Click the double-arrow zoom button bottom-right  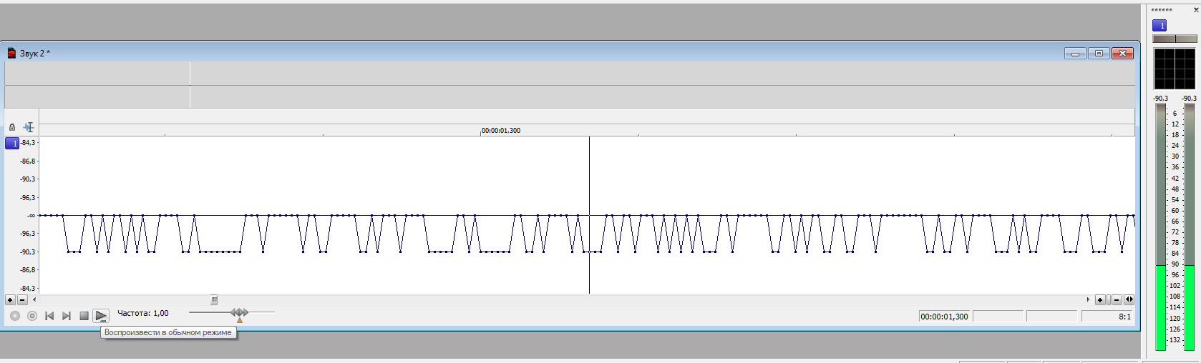pyautogui.click(x=1129, y=300)
